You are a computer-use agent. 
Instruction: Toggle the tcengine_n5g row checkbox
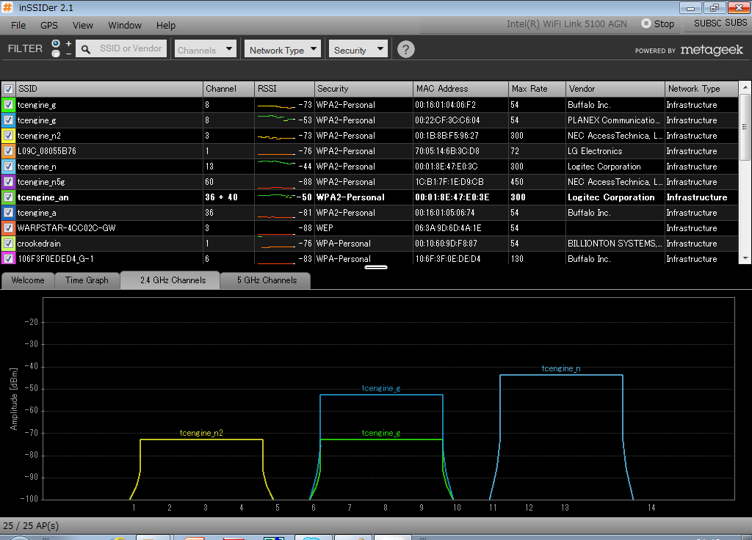click(x=8, y=182)
